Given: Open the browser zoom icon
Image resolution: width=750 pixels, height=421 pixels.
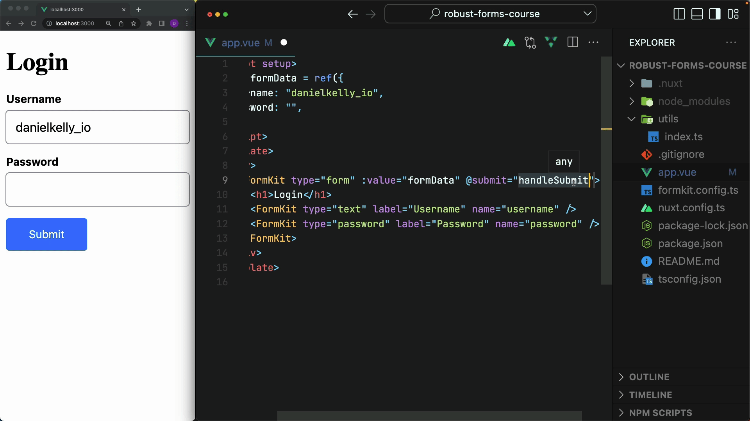Looking at the screenshot, I should pyautogui.click(x=109, y=24).
